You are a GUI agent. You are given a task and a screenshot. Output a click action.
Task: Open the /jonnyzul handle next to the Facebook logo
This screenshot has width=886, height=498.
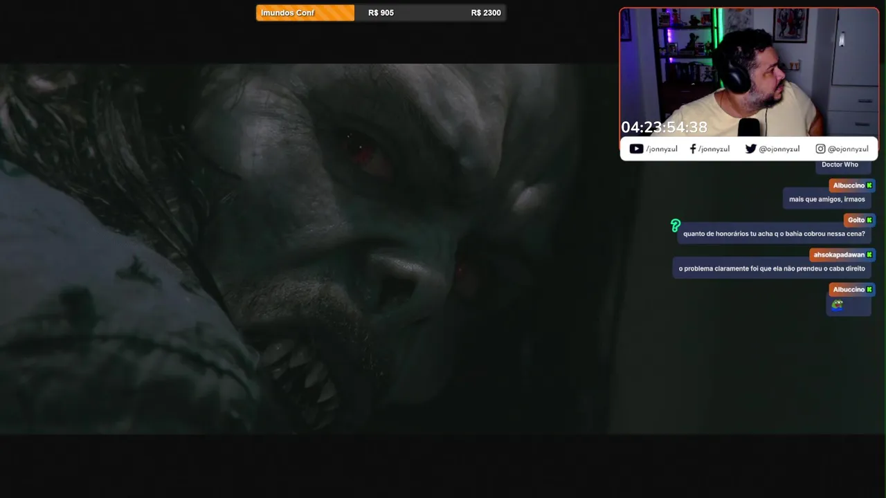(x=714, y=149)
